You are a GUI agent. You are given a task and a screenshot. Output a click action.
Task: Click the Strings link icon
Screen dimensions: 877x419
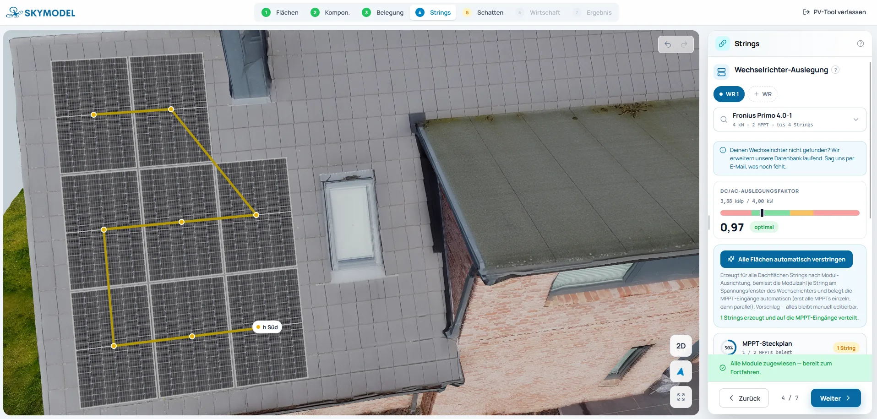point(723,44)
